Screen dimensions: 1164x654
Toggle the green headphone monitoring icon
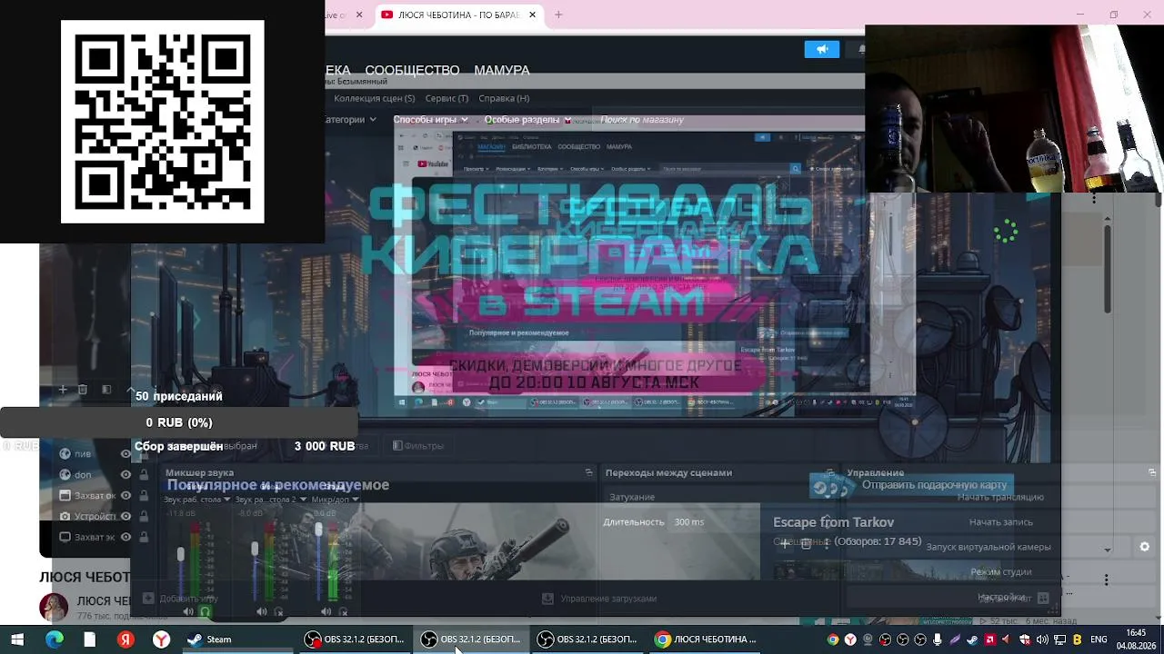click(x=206, y=611)
